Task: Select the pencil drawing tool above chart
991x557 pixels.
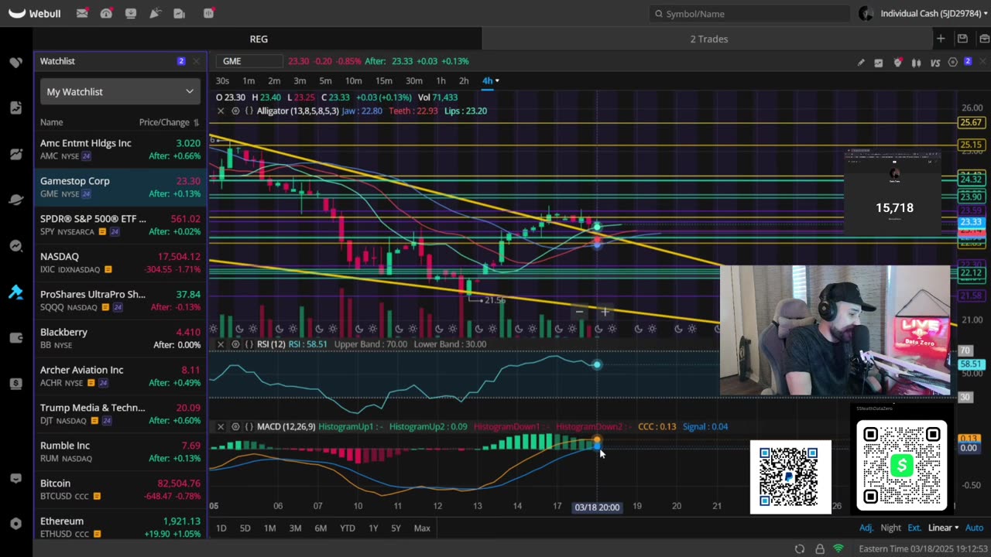Action: [x=861, y=63]
